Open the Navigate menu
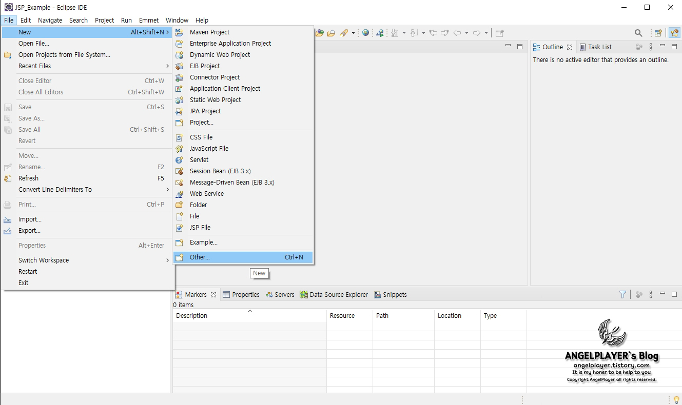 point(50,21)
